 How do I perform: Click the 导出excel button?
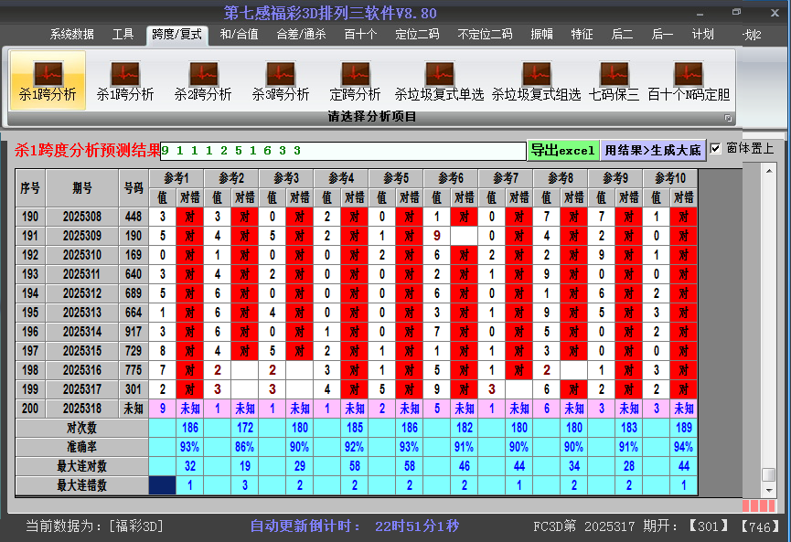562,150
